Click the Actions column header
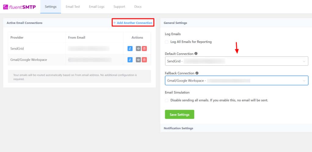This screenshot has width=312, height=152. pos(137,37)
